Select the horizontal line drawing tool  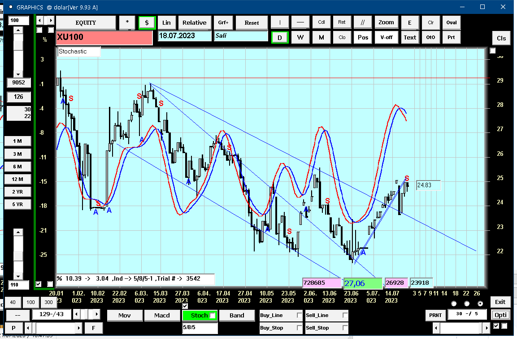pyautogui.click(x=300, y=23)
